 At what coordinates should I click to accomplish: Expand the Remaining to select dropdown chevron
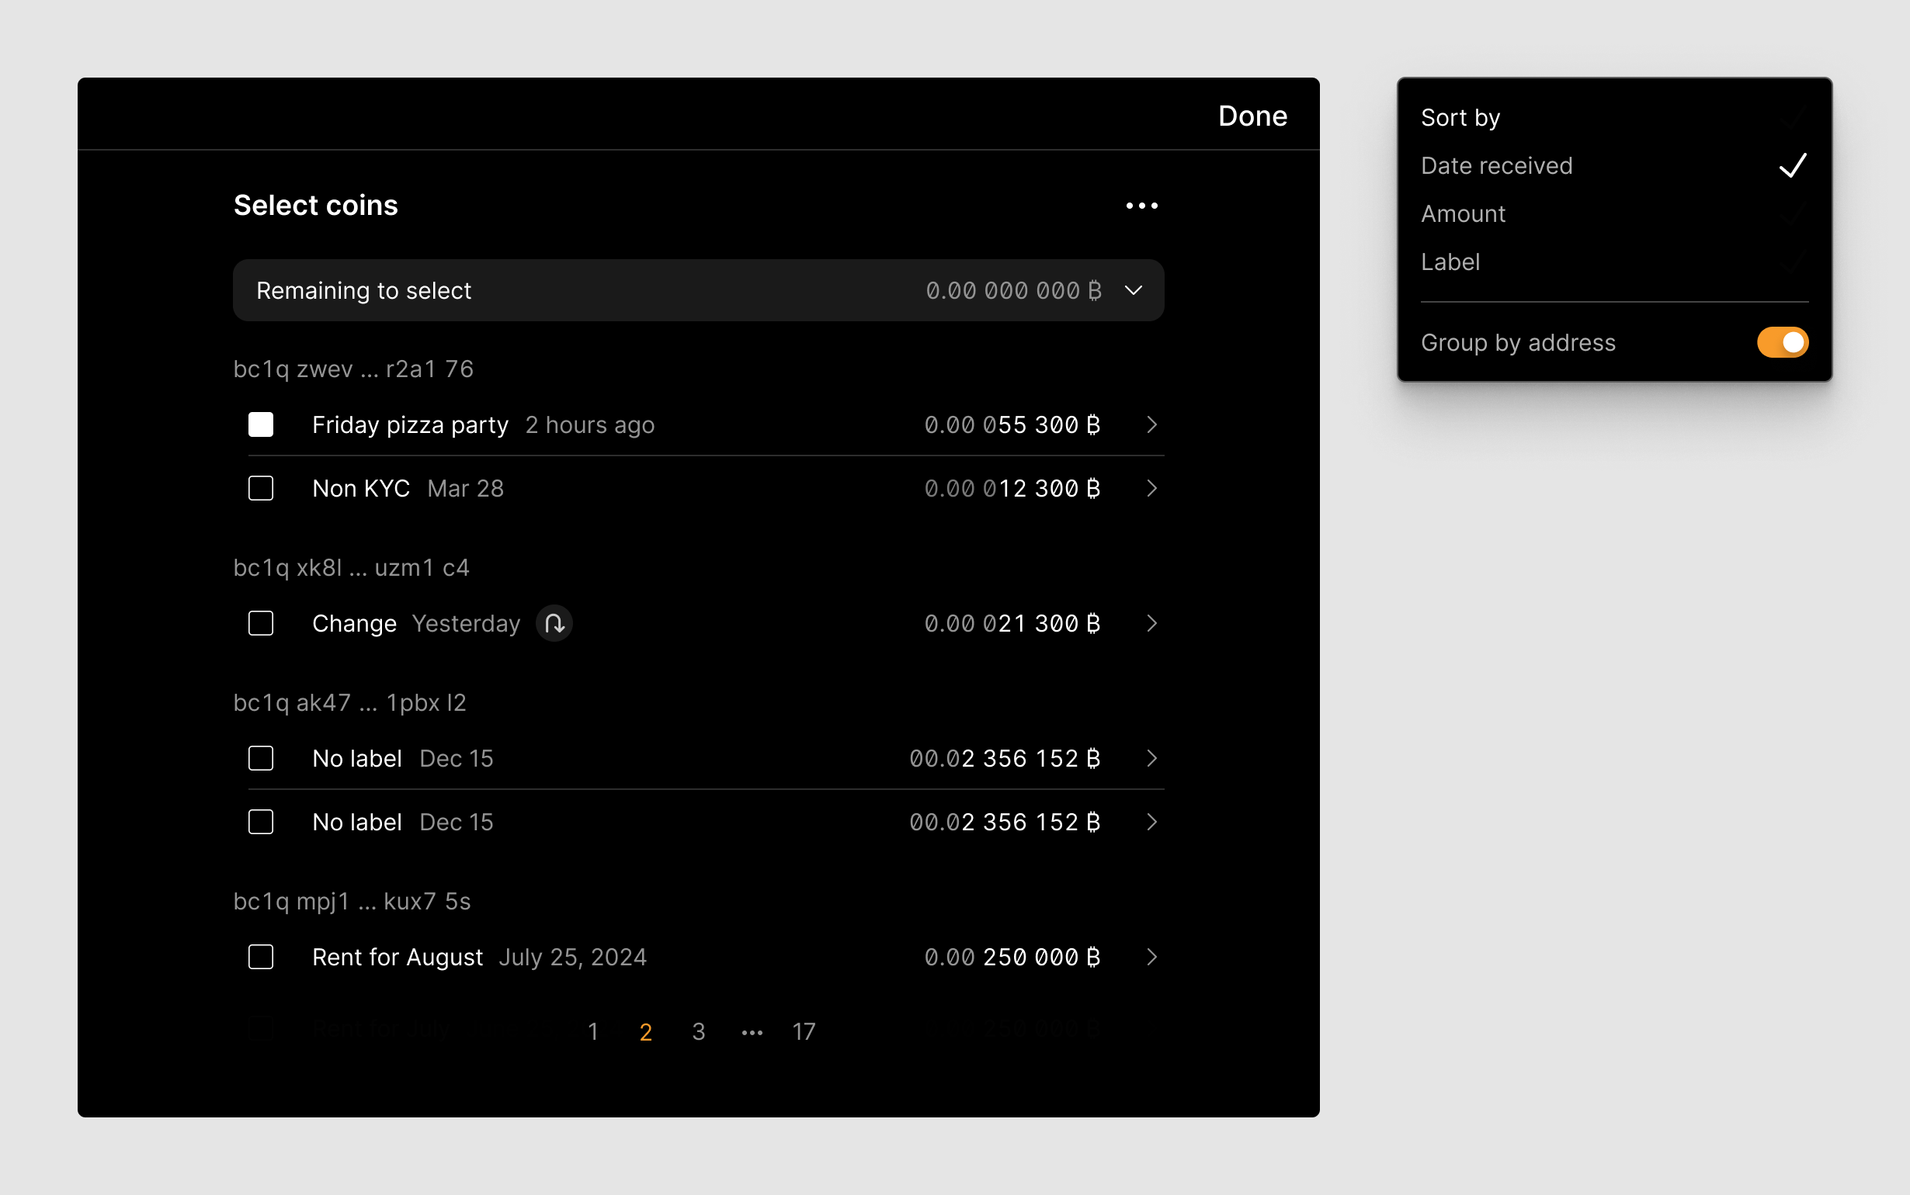click(1133, 291)
